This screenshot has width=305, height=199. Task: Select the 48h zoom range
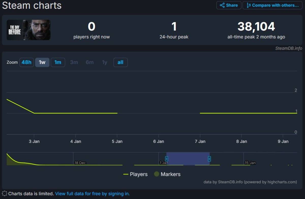26,62
